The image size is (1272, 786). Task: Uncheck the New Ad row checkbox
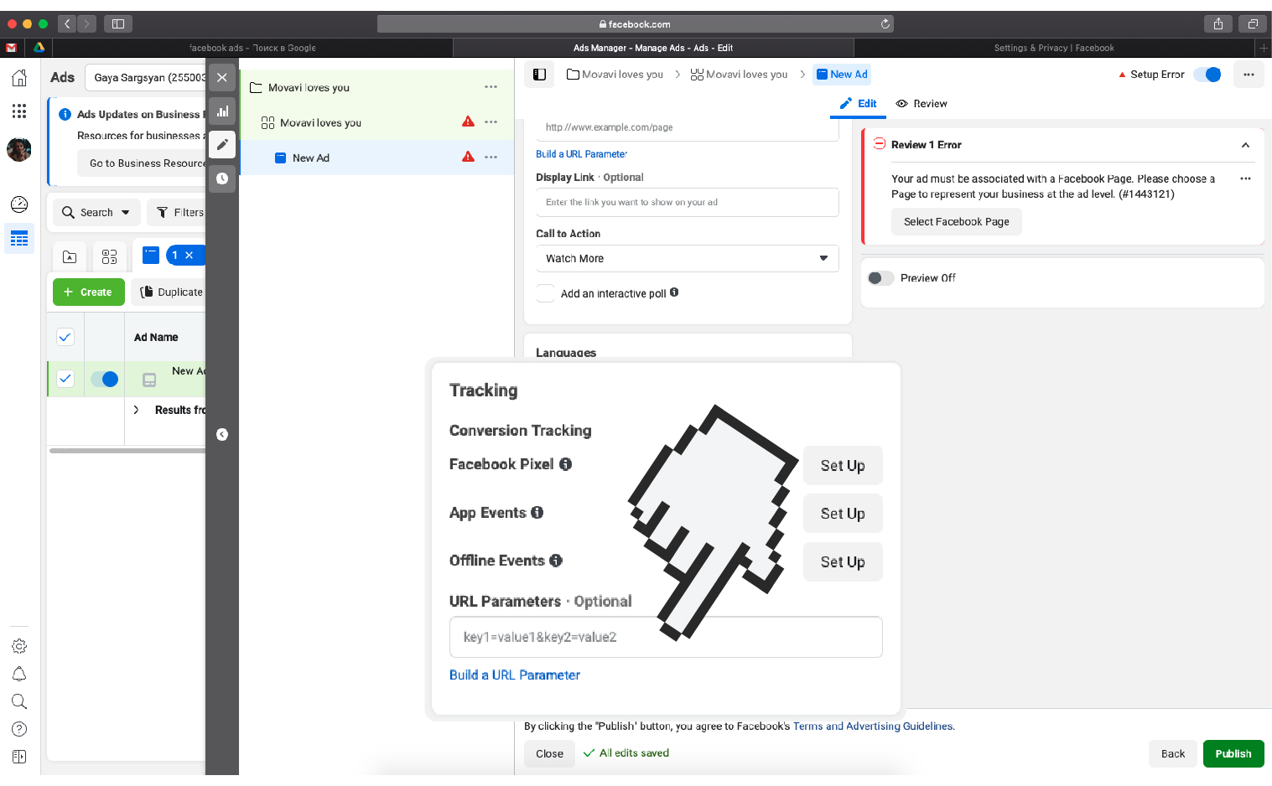[65, 379]
